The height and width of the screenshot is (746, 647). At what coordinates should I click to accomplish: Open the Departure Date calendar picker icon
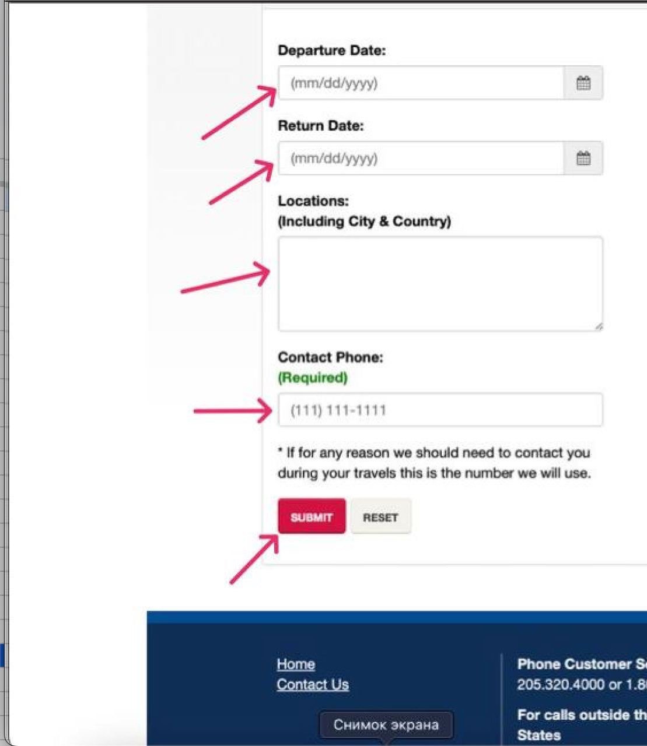[583, 83]
